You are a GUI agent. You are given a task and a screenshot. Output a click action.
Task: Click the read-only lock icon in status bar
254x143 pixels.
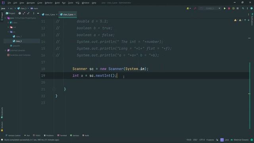point(217,140)
